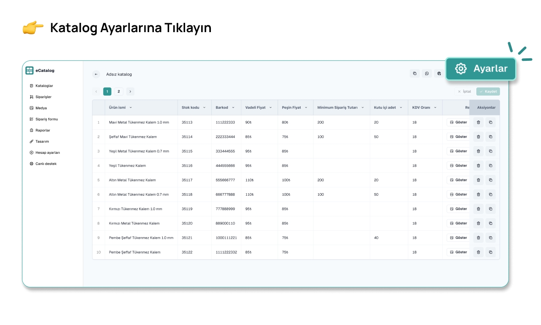
Task: Click trash icon for stock code 35117
Action: coord(478,180)
